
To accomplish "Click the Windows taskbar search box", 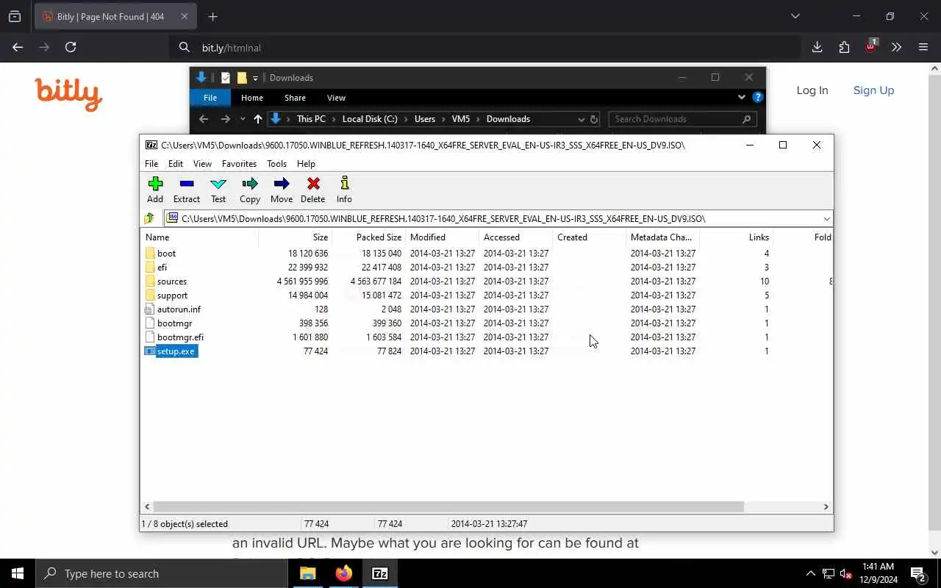I will 162,573.
